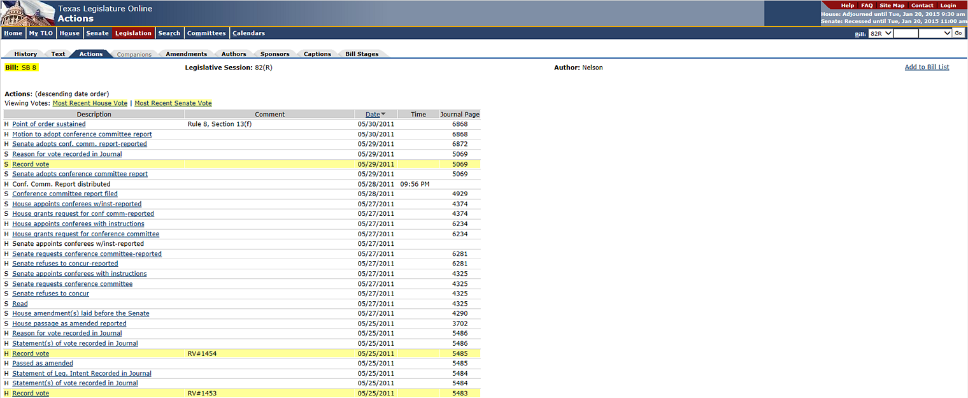Open the Amendments tab
This screenshot has height=398, width=968.
point(186,54)
